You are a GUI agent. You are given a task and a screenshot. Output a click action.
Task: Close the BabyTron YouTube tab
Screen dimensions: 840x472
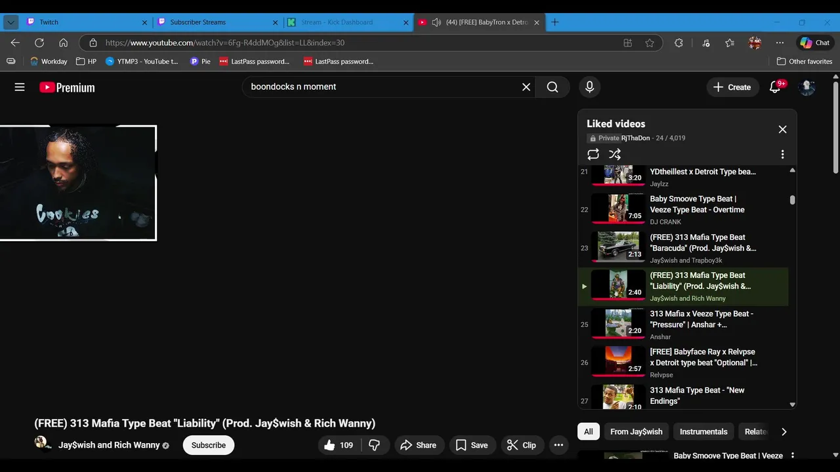[536, 22]
